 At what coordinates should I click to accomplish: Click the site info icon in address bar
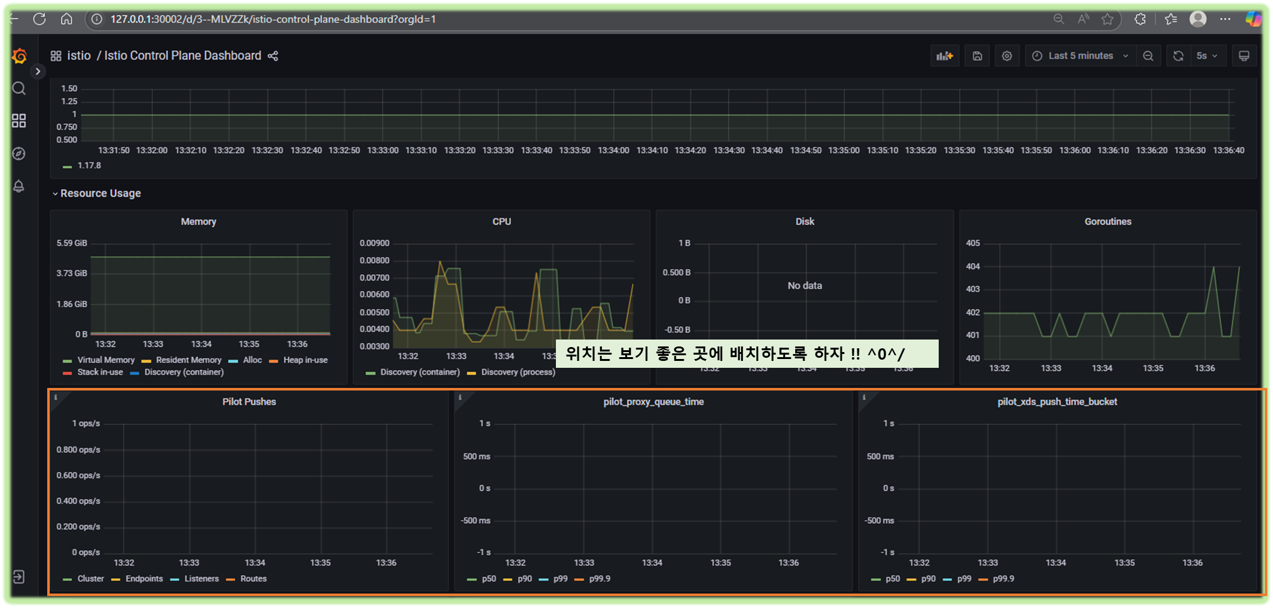click(x=97, y=19)
